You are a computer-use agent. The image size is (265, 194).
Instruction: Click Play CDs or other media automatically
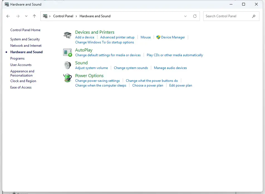coord(175,55)
